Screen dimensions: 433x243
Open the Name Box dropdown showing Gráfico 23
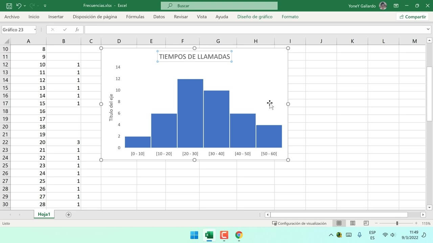click(x=35, y=29)
